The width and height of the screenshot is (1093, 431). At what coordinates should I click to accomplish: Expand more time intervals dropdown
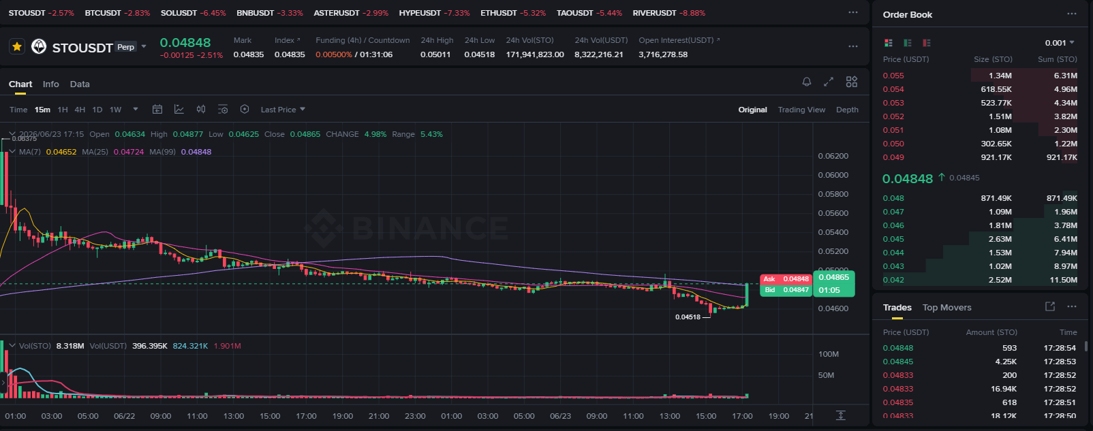click(136, 109)
